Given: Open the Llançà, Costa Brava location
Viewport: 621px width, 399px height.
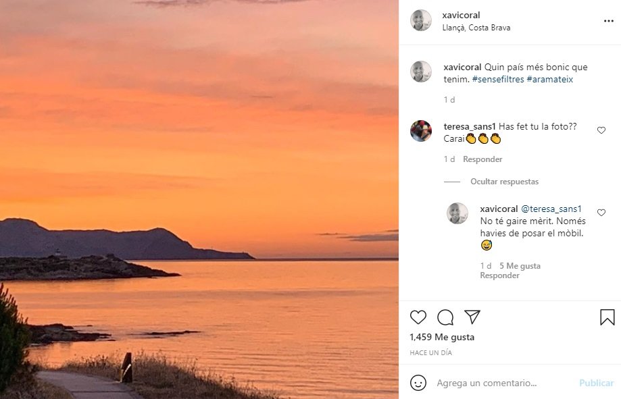Looking at the screenshot, I should click(476, 28).
